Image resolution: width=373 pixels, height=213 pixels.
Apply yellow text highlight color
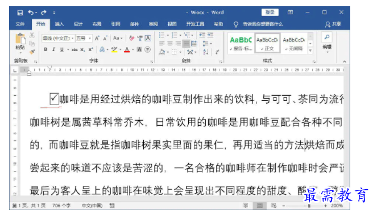tap(114, 49)
